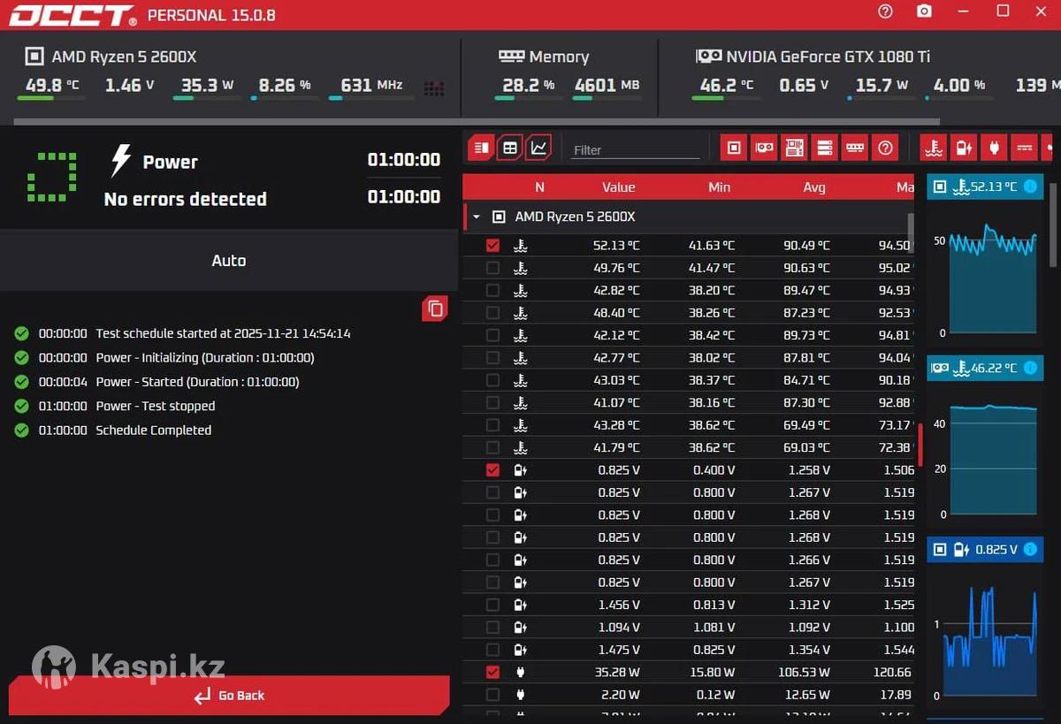Enable the 49.76 °C sensor checkbox

tap(492, 268)
